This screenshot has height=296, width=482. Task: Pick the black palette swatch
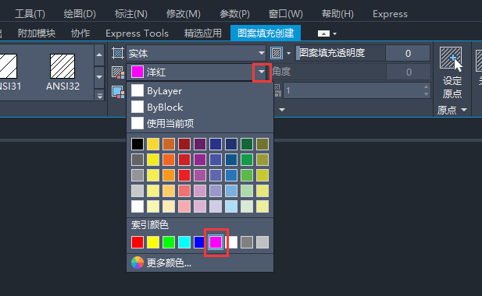click(x=137, y=144)
